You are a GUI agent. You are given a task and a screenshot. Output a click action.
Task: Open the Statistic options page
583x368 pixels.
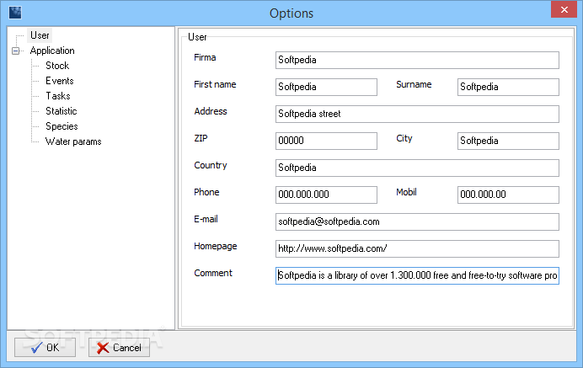(x=61, y=111)
